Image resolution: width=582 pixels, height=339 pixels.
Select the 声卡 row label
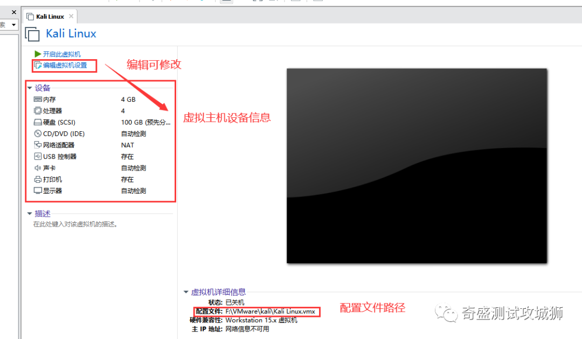click(x=50, y=168)
